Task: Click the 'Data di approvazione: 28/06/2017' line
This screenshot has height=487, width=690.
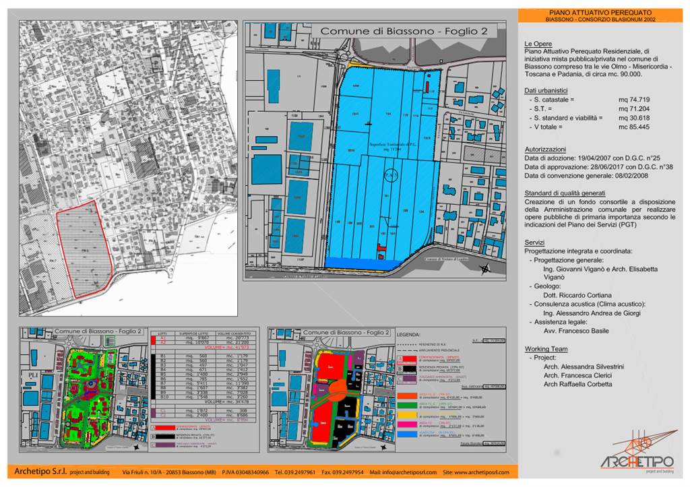Action: [598, 167]
